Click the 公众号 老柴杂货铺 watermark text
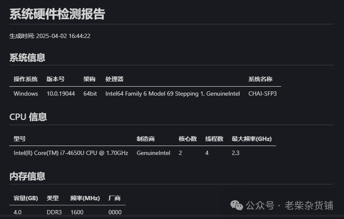Viewport: 344px width, 219px height. pos(289,205)
